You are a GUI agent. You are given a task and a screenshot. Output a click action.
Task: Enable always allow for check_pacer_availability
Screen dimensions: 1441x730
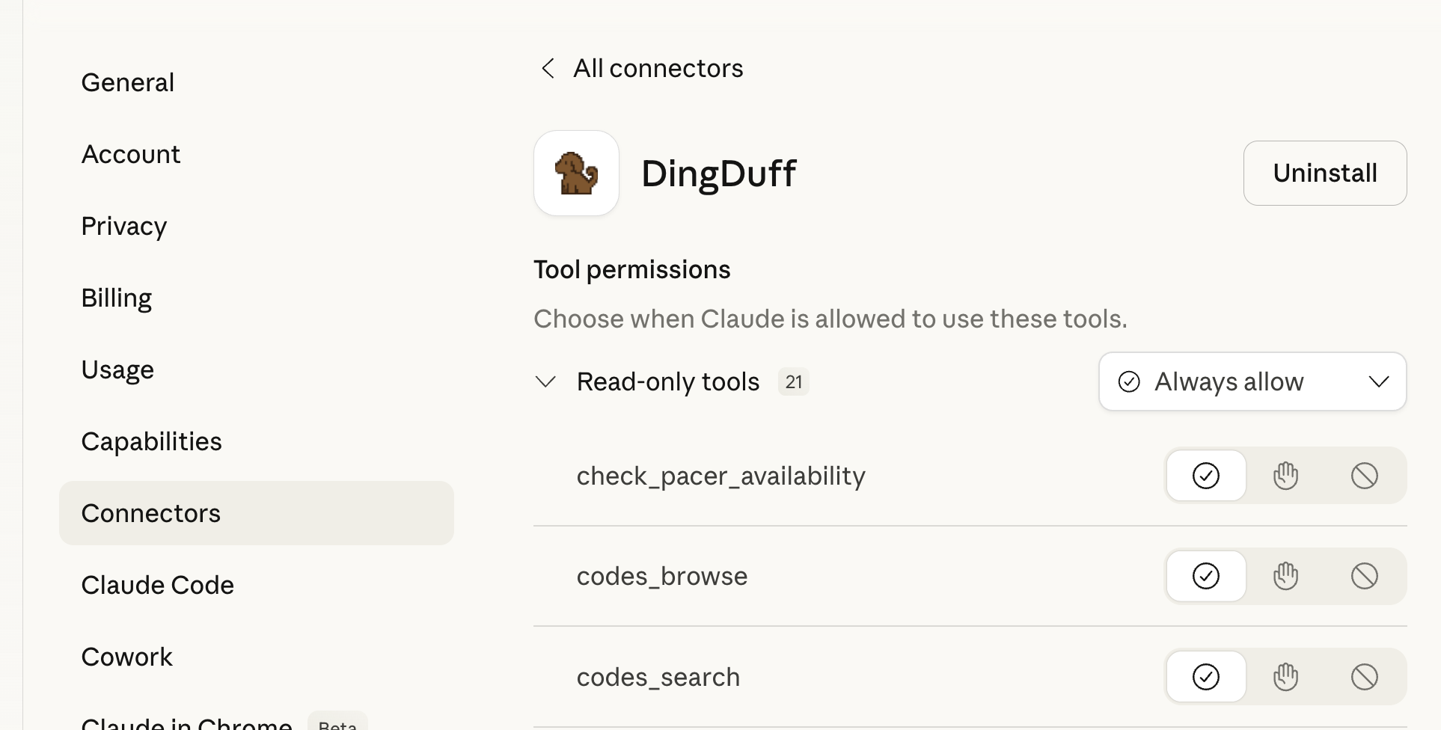1205,475
